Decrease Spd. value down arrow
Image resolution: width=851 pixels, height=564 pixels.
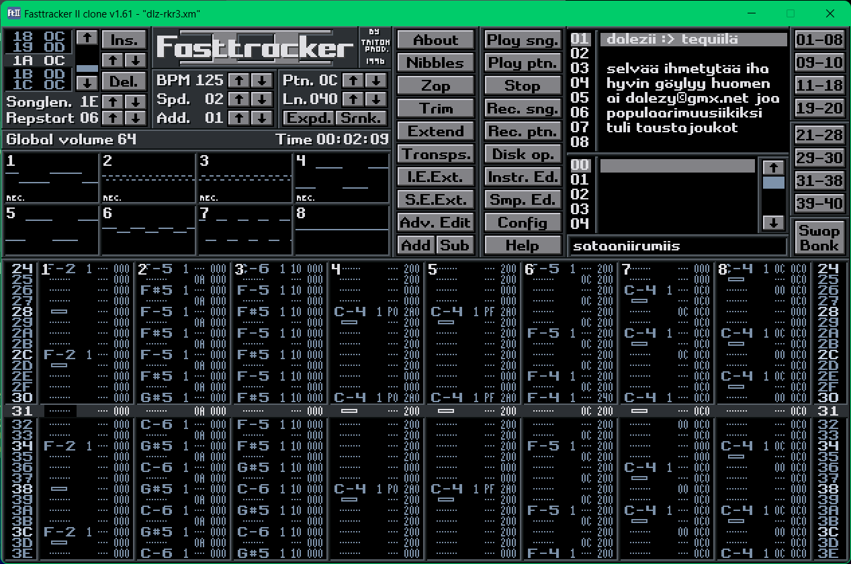tap(262, 99)
